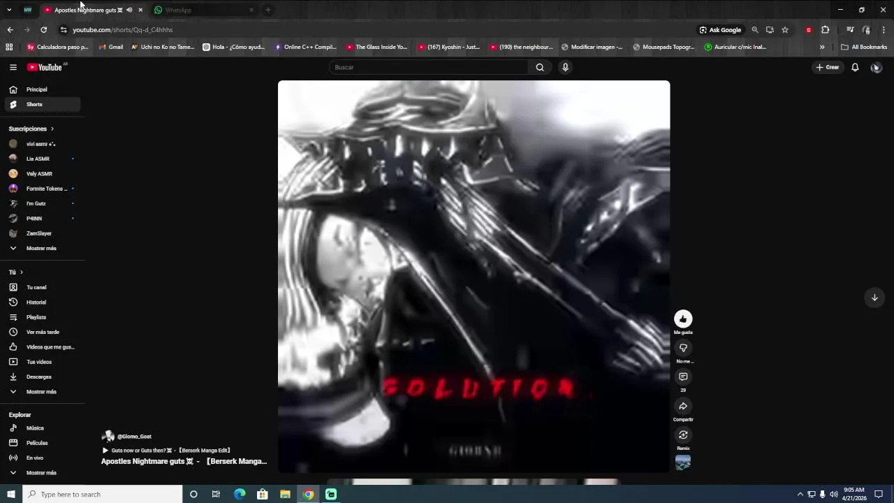Click the Ask Google button

[720, 30]
